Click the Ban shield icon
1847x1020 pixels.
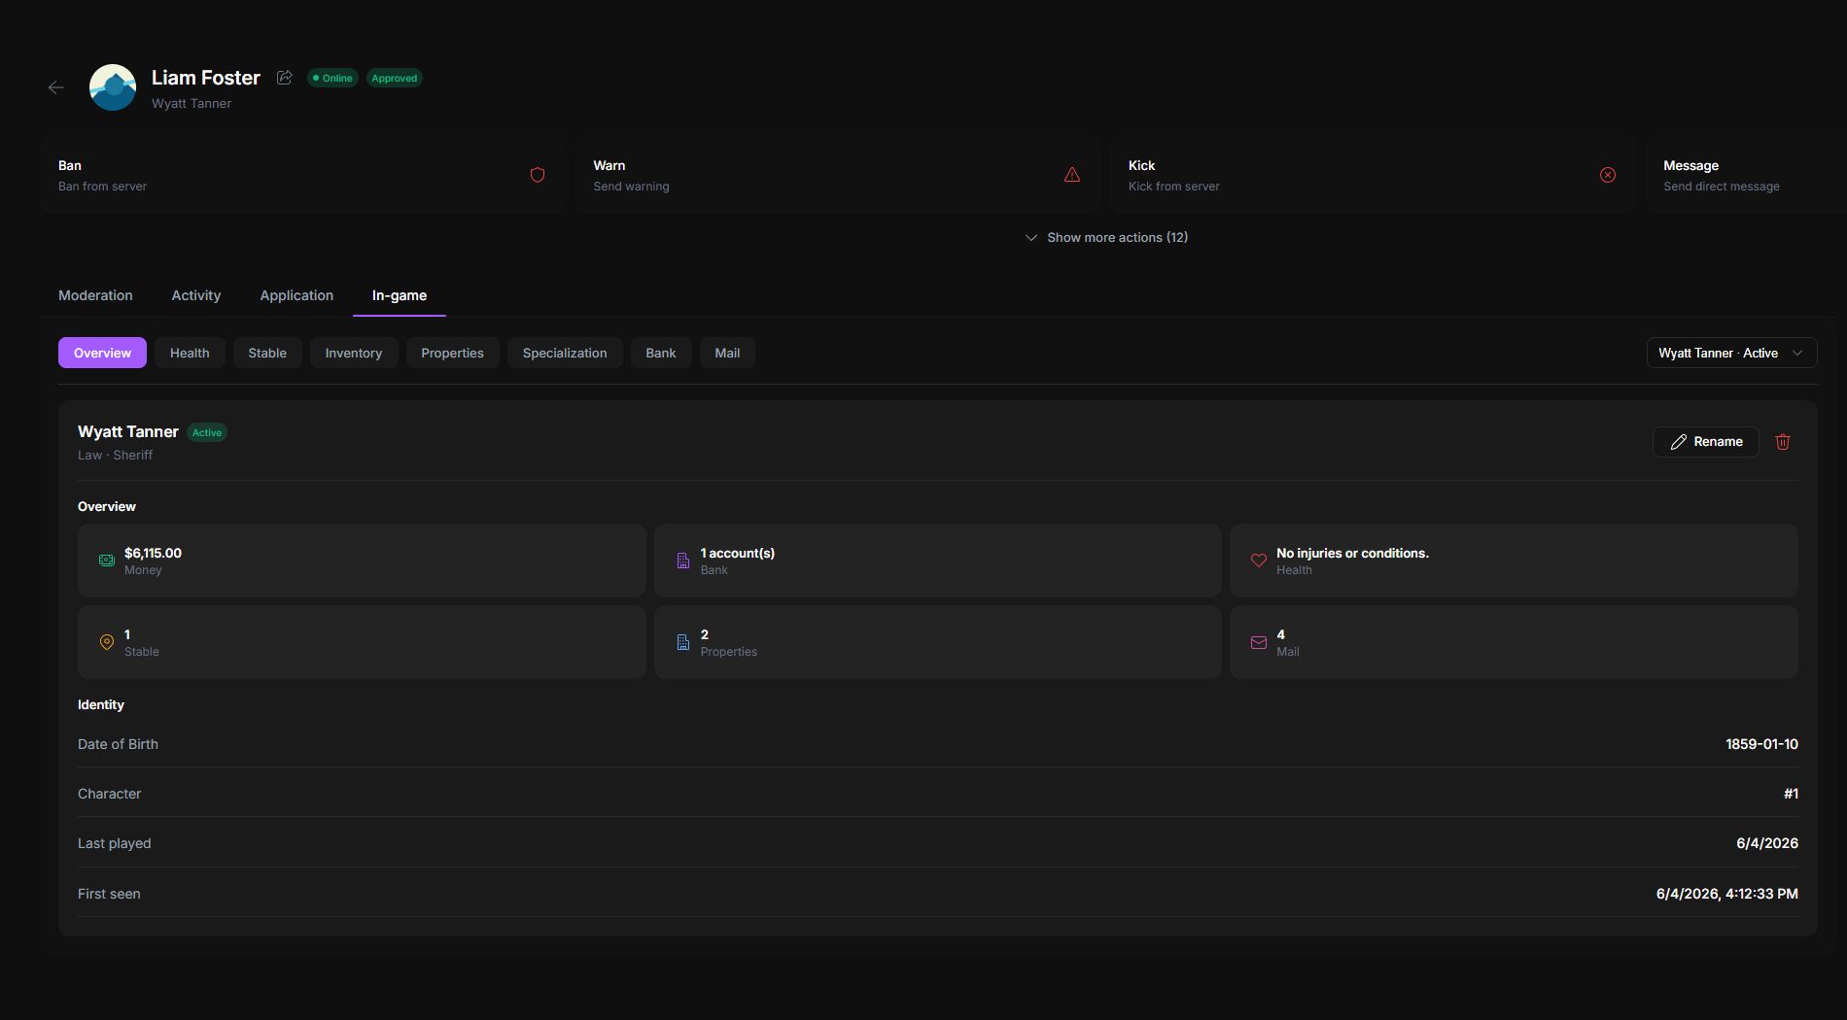538,175
